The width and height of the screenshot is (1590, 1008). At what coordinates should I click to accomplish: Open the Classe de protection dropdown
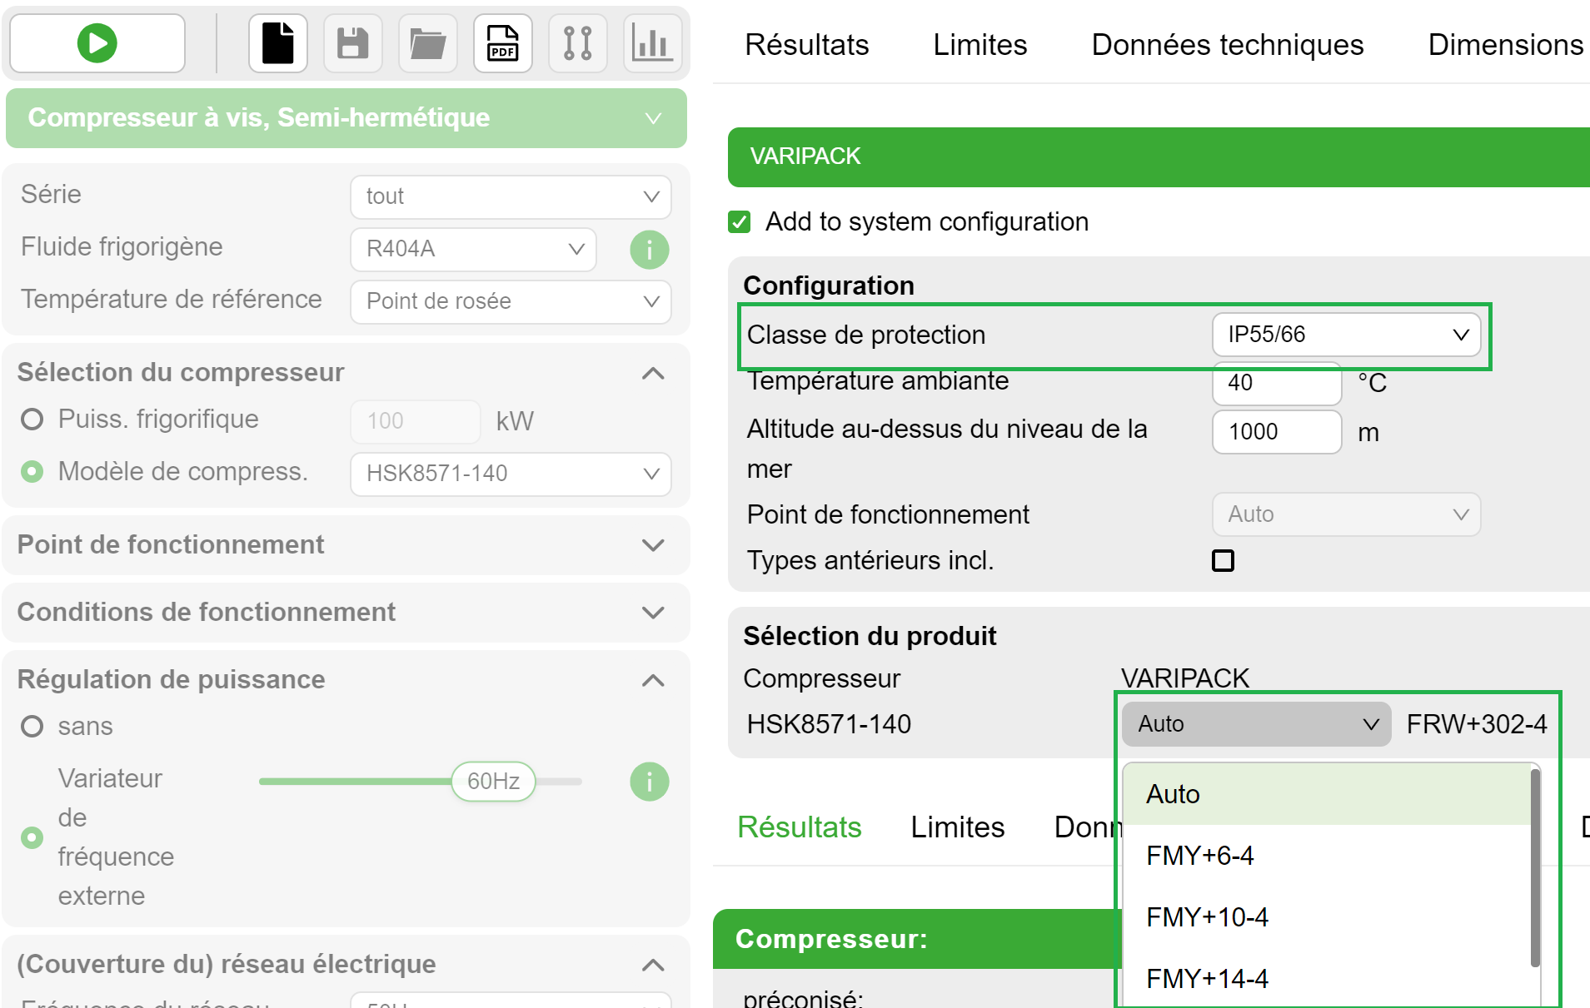coord(1346,335)
